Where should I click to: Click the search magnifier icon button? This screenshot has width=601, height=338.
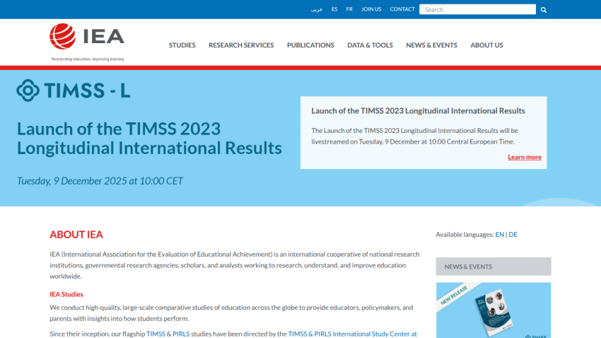click(x=543, y=10)
